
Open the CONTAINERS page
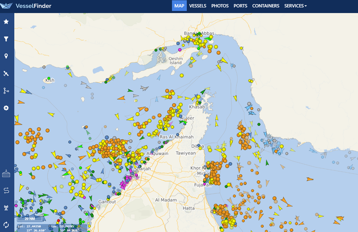pyautogui.click(x=266, y=6)
